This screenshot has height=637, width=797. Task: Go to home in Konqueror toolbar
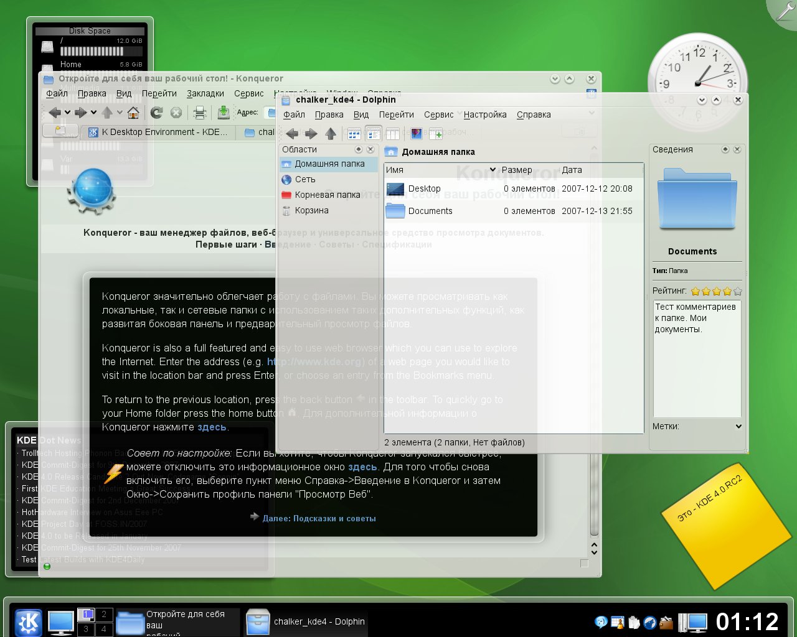pyautogui.click(x=133, y=113)
